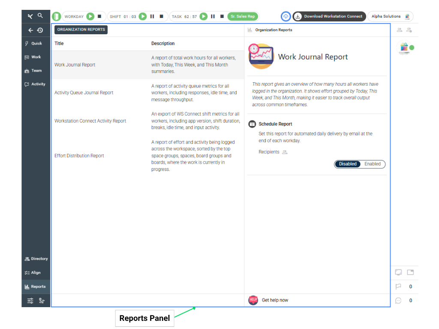The image size is (439, 329).
Task: Click the back arrow icon
Action: [x=30, y=30]
